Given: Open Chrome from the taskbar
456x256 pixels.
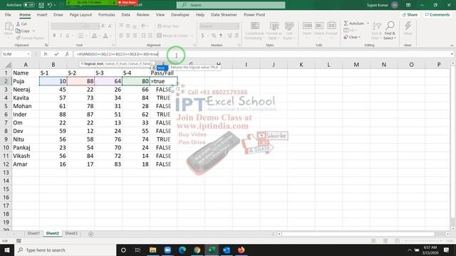Looking at the screenshot, I should tap(197, 250).
